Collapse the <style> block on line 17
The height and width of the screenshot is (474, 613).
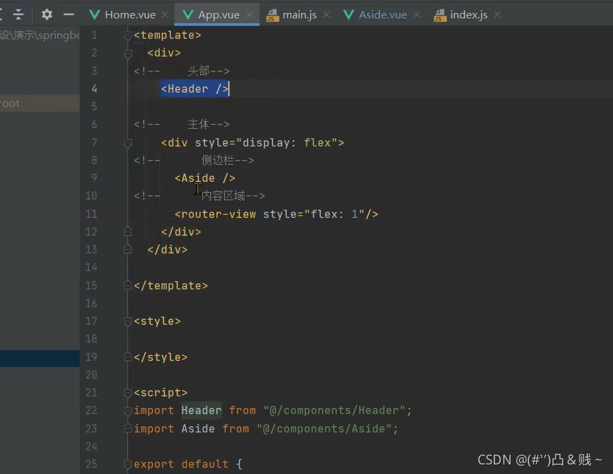[x=127, y=321]
